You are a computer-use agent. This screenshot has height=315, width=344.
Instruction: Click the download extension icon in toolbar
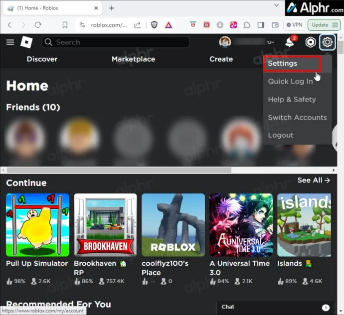tap(220, 25)
